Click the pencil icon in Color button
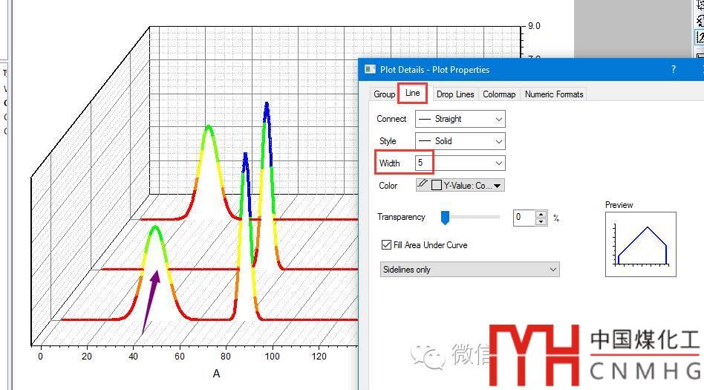The height and width of the screenshot is (390, 704). pyautogui.click(x=423, y=184)
